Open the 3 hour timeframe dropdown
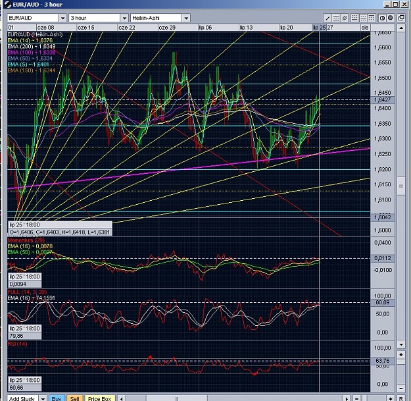This screenshot has height=401, width=411. click(124, 18)
